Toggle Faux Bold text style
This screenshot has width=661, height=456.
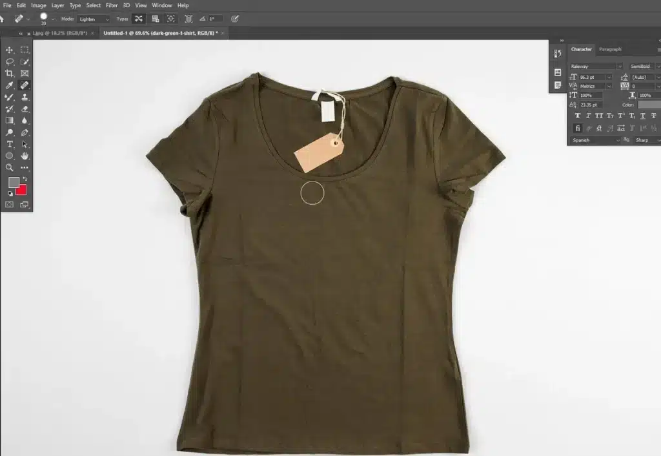click(577, 116)
